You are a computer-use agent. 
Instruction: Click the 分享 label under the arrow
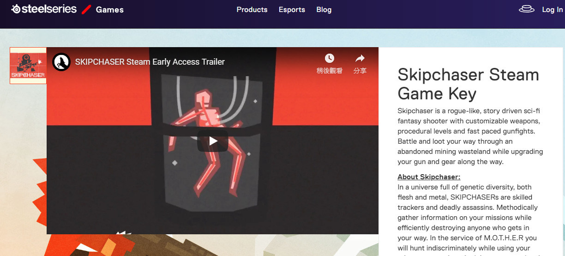point(360,71)
